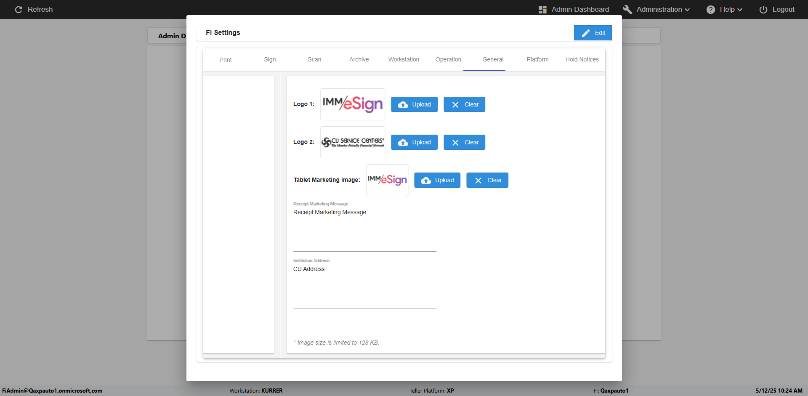Click the X icon for Logo 2 Clear
The image size is (808, 396).
pos(455,143)
